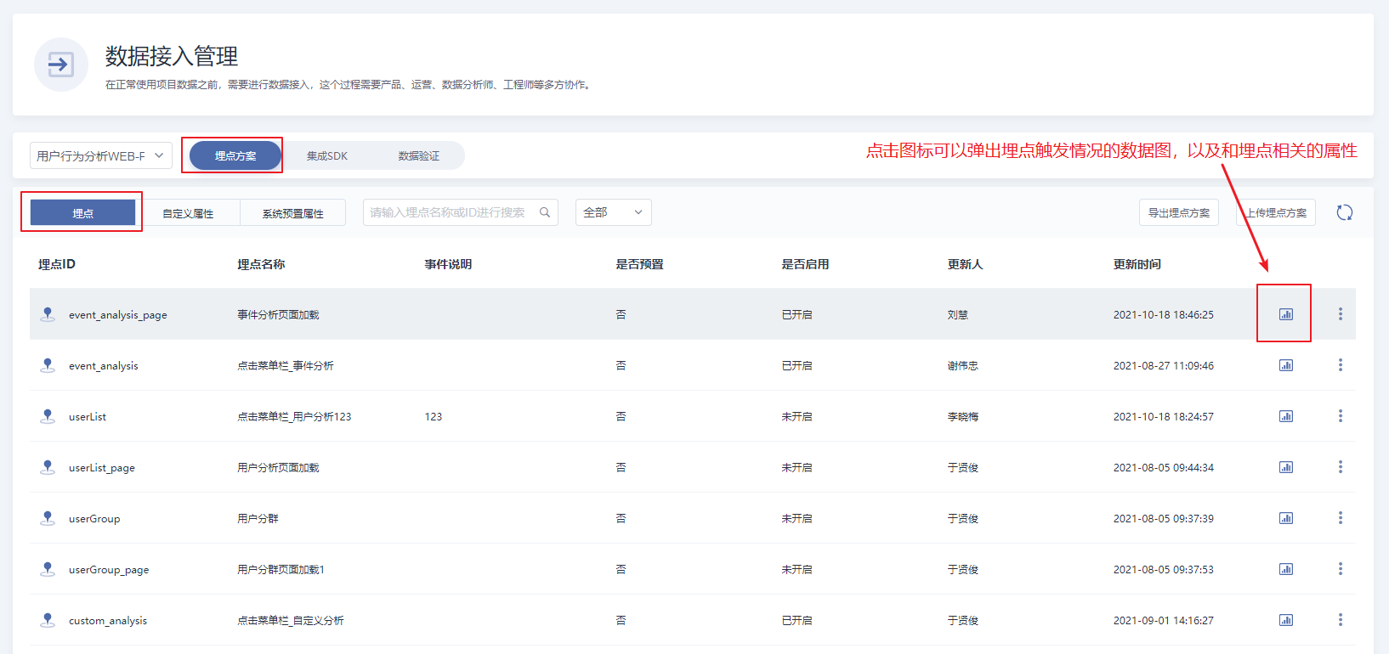This screenshot has height=654, width=1389.
Task: Select the 自定义属性 sub-tab
Action: pyautogui.click(x=188, y=212)
